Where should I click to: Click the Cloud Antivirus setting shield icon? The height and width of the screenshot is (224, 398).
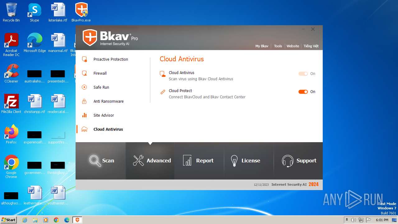163,74
